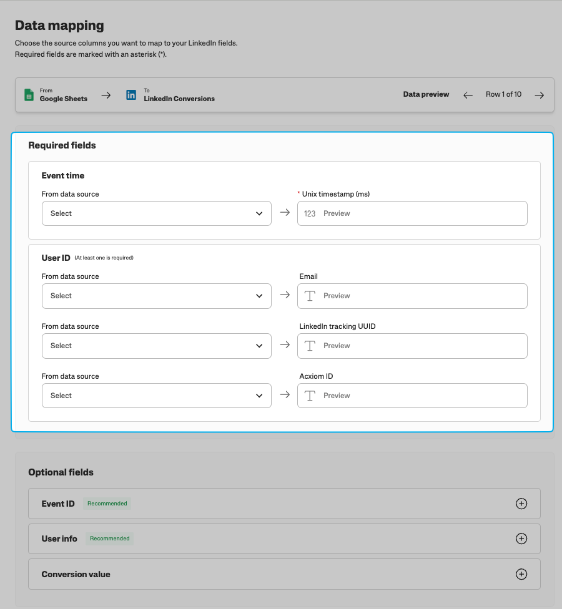Open Email source column dropdown
Viewport: 562px width, 609px height.
[156, 296]
